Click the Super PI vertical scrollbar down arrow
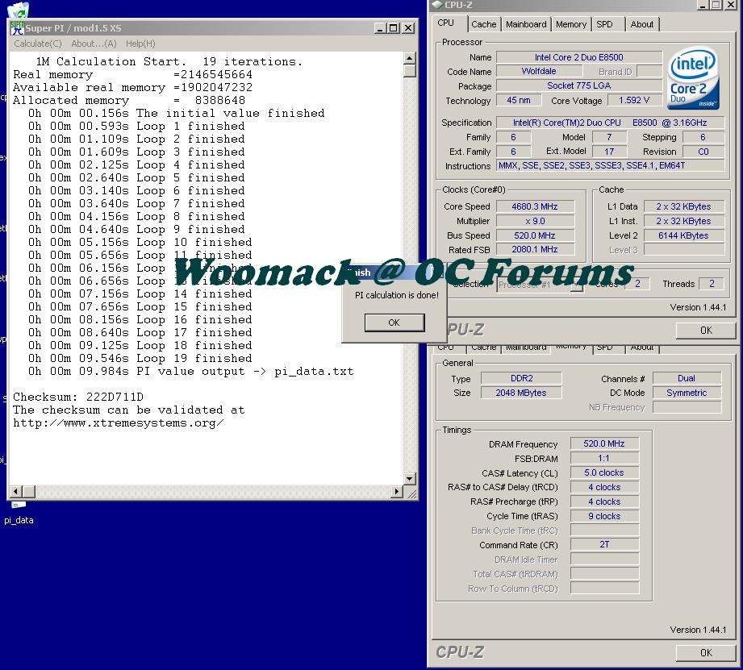Screen dimensions: 743x670 pos(410,479)
